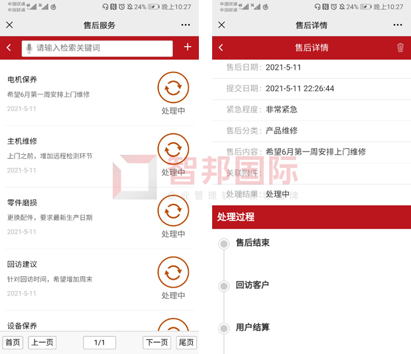Select the text 针对回访时间，希望增加周末
The width and height of the screenshot is (411, 354).
click(50, 279)
